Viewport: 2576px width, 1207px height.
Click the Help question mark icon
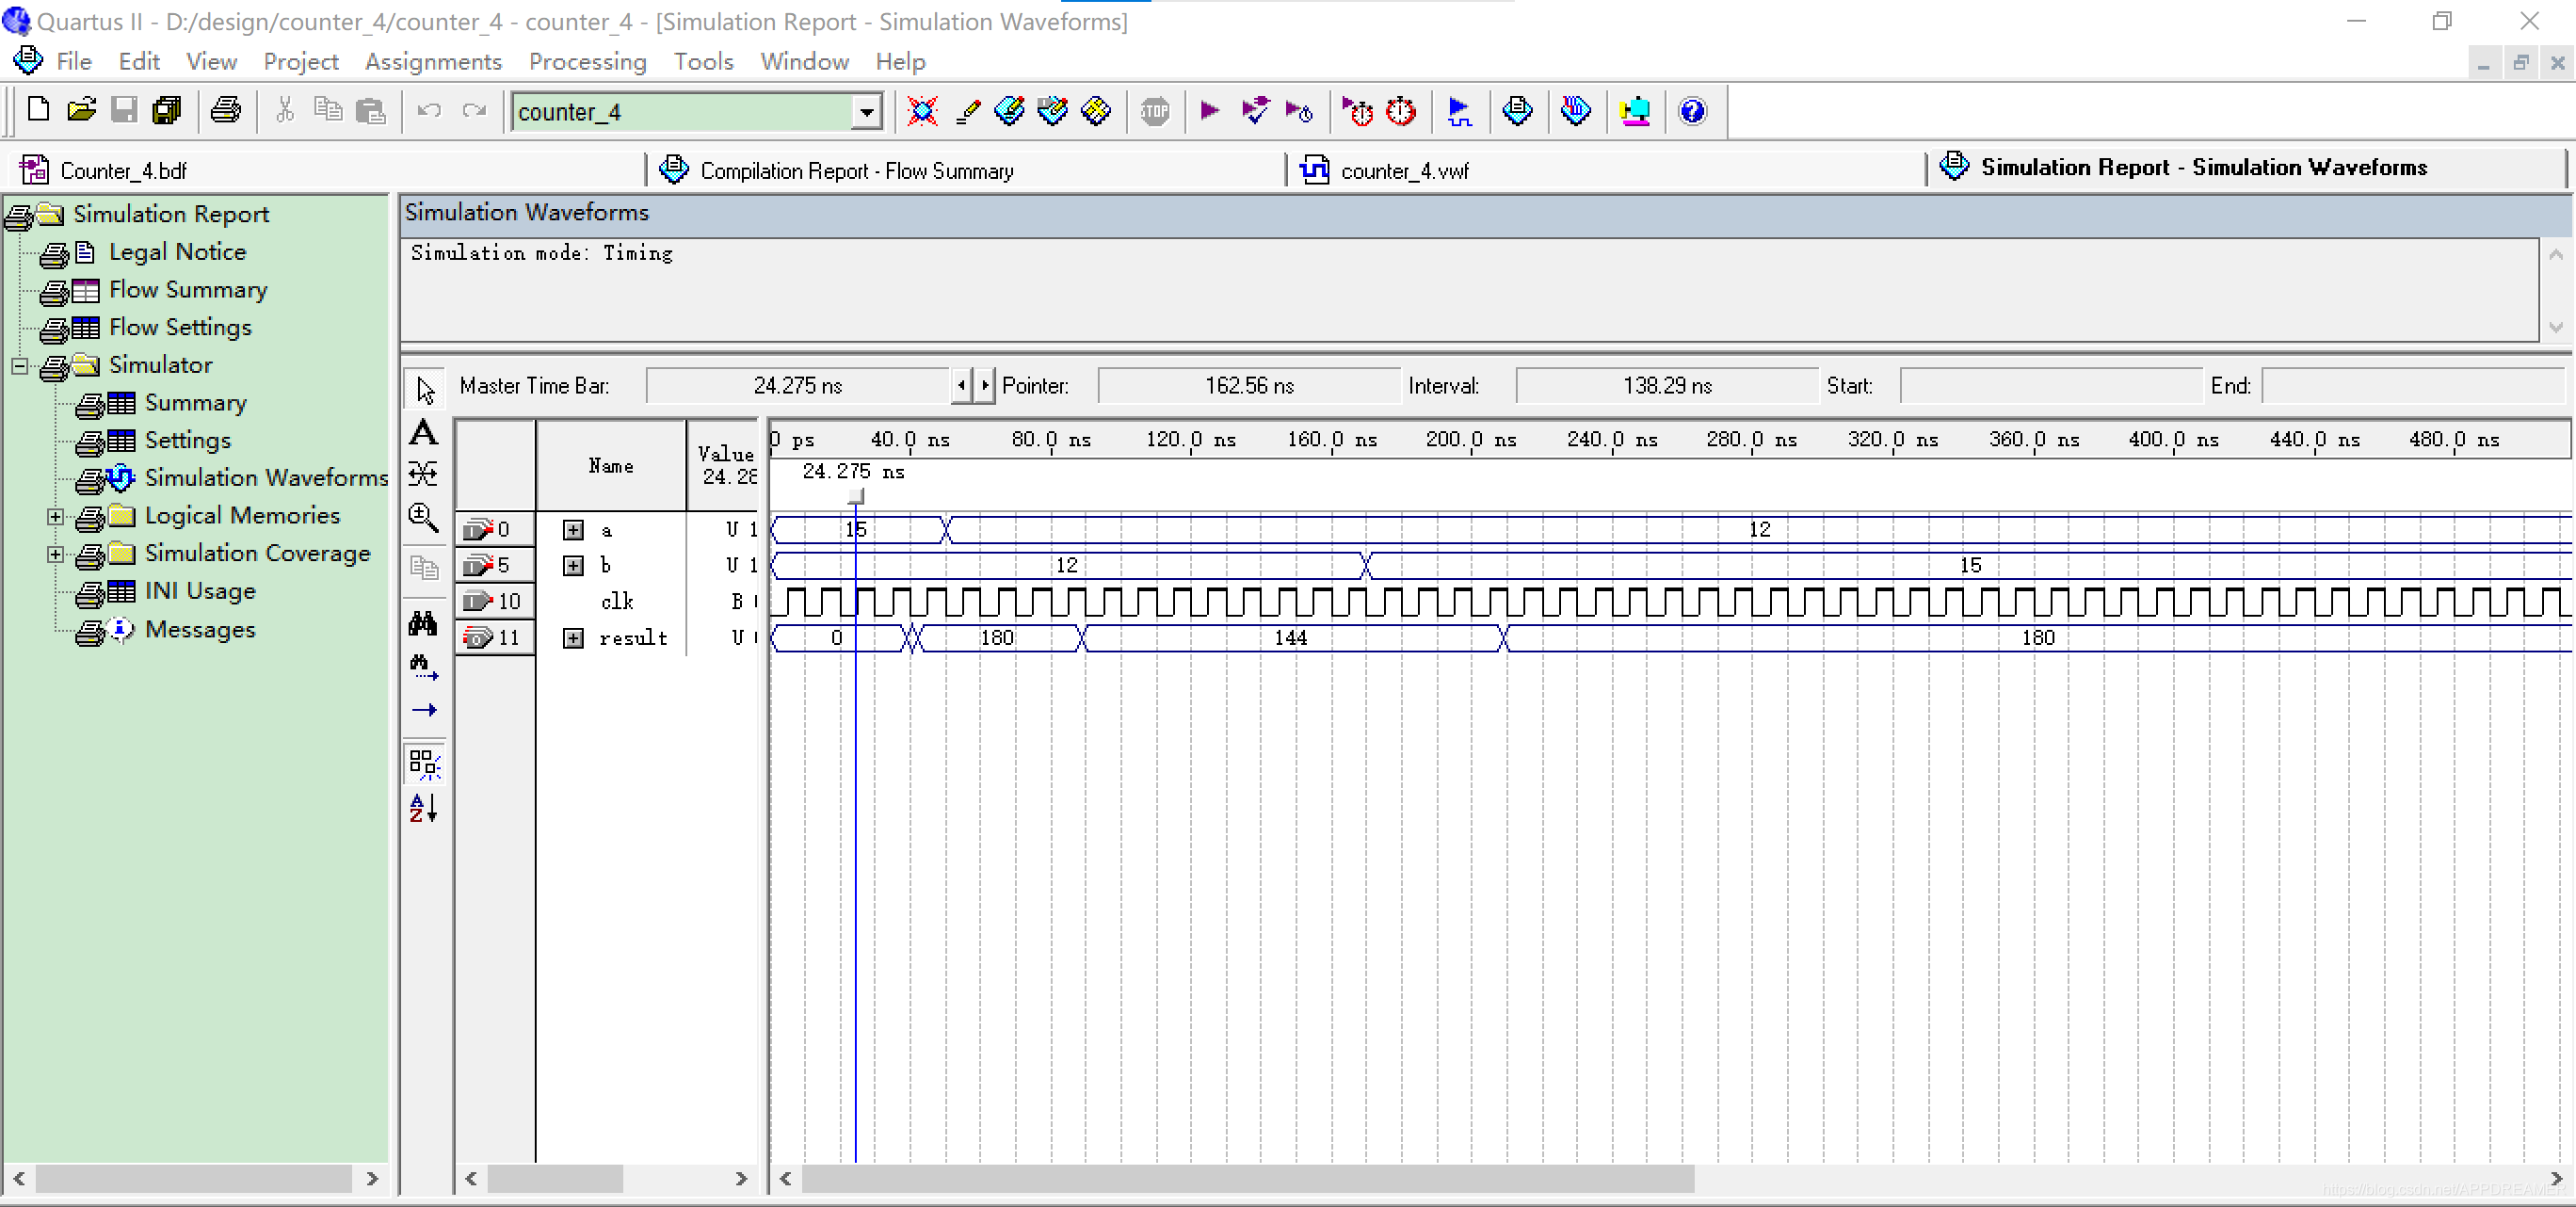click(1692, 111)
